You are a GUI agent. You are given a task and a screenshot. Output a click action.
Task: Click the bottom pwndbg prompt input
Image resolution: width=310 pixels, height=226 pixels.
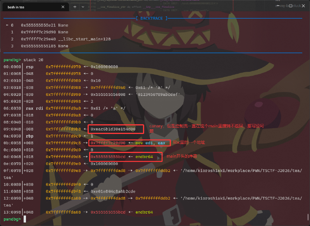click(x=25, y=219)
